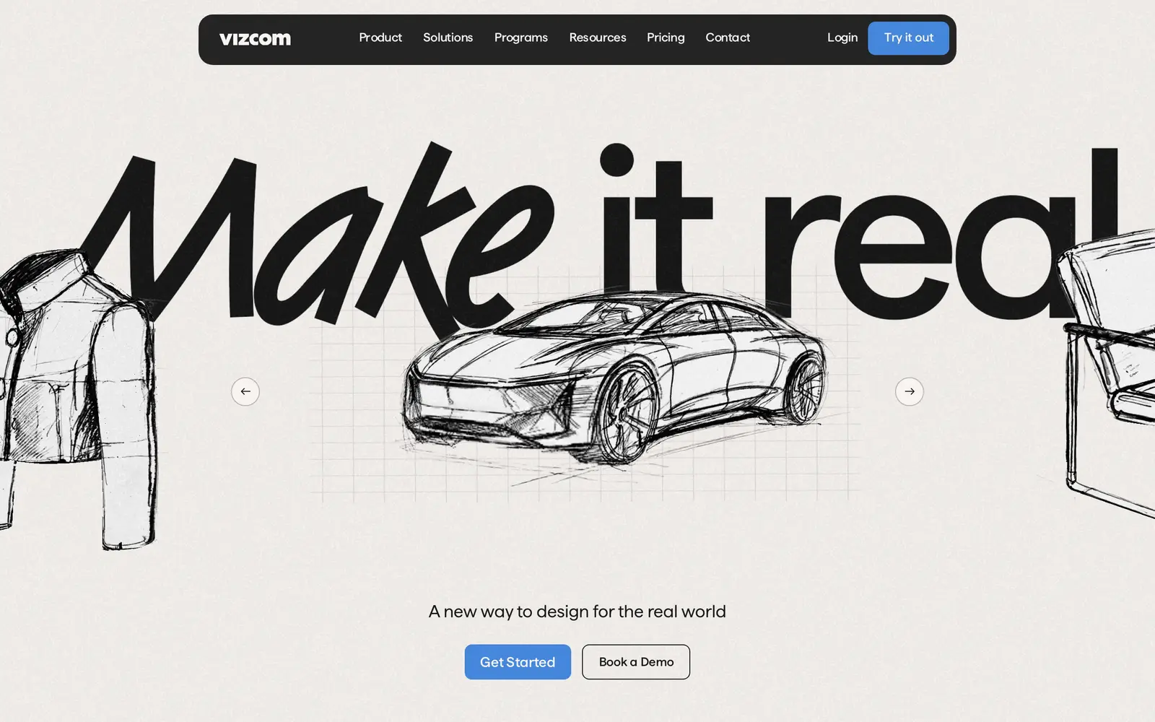This screenshot has height=722, width=1155.
Task: Click the 'A new way to design' tagline
Action: [x=577, y=612]
